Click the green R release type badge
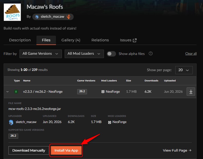This screenshot has width=203, height=159. coord(16,92)
